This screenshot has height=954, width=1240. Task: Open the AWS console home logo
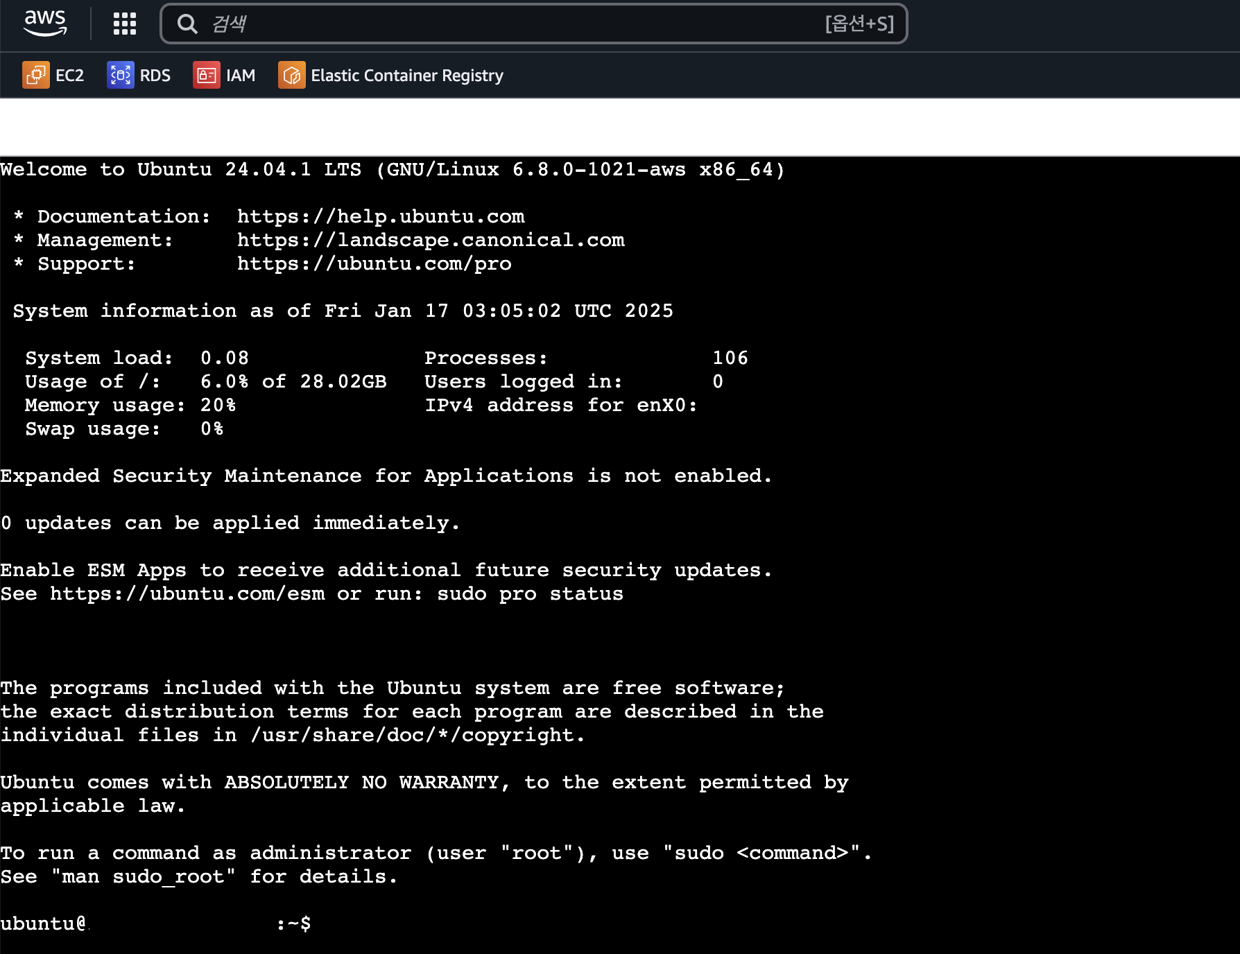pyautogui.click(x=46, y=24)
